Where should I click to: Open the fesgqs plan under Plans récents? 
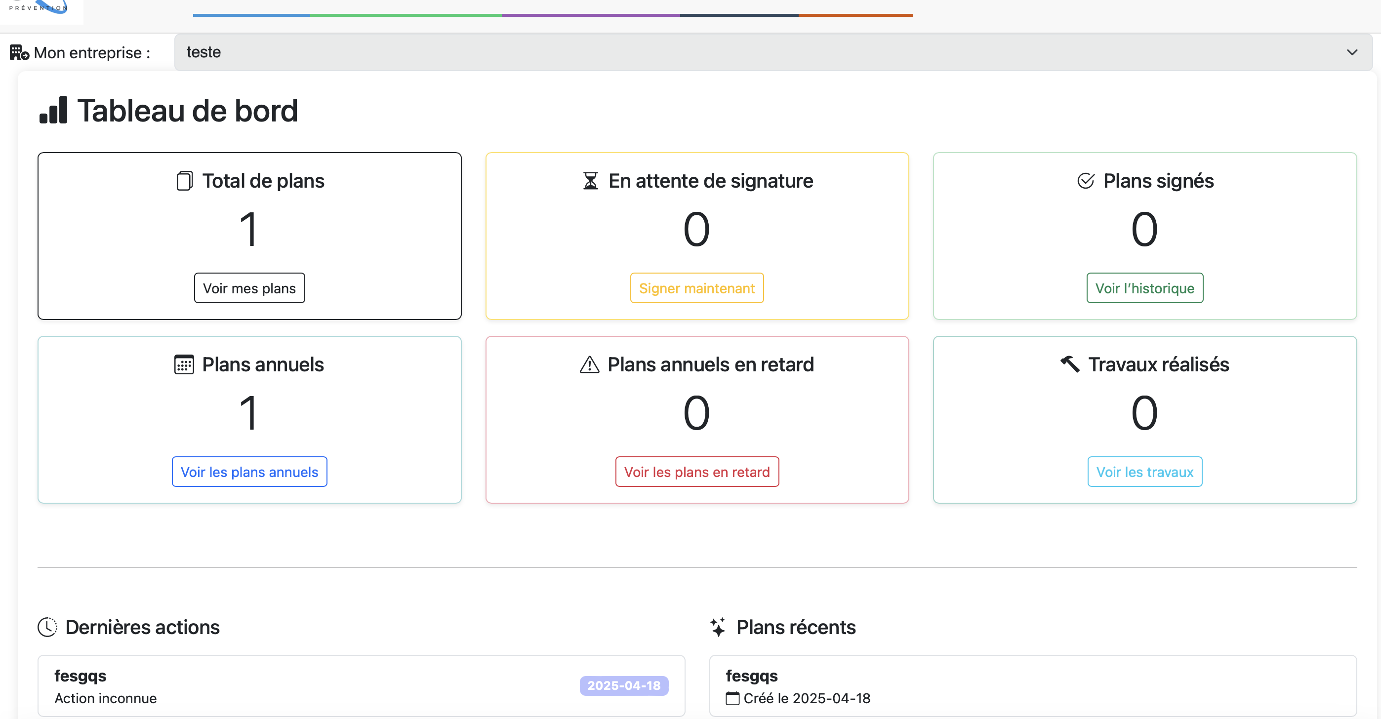click(x=1033, y=686)
